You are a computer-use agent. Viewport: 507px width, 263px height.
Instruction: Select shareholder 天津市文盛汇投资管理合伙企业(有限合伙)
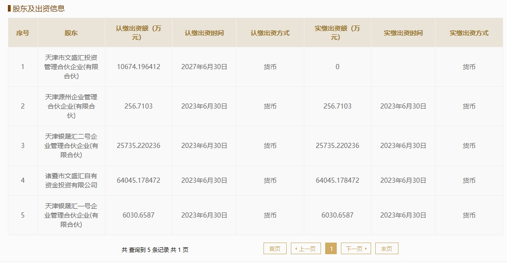pyautogui.click(x=71, y=67)
